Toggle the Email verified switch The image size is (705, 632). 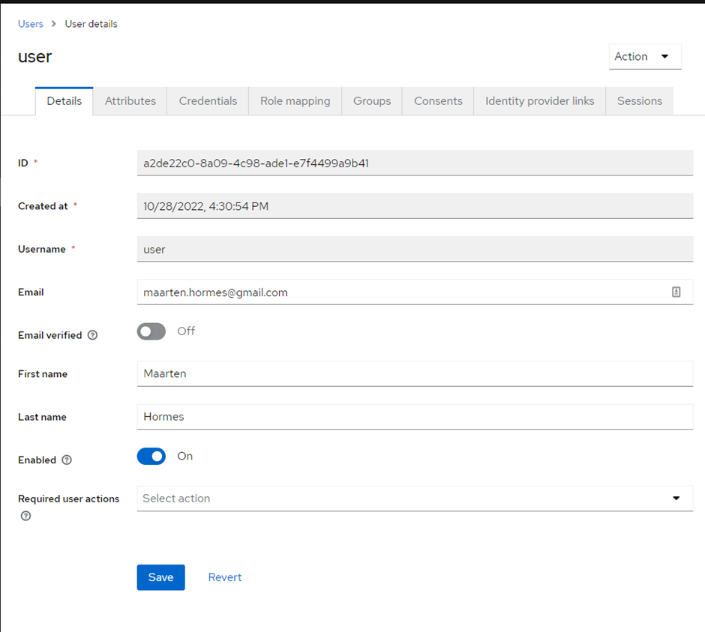pos(151,331)
